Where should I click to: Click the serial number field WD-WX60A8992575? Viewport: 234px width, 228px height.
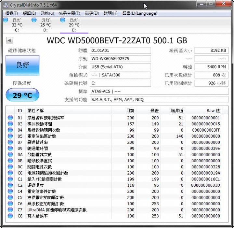click(x=120, y=59)
